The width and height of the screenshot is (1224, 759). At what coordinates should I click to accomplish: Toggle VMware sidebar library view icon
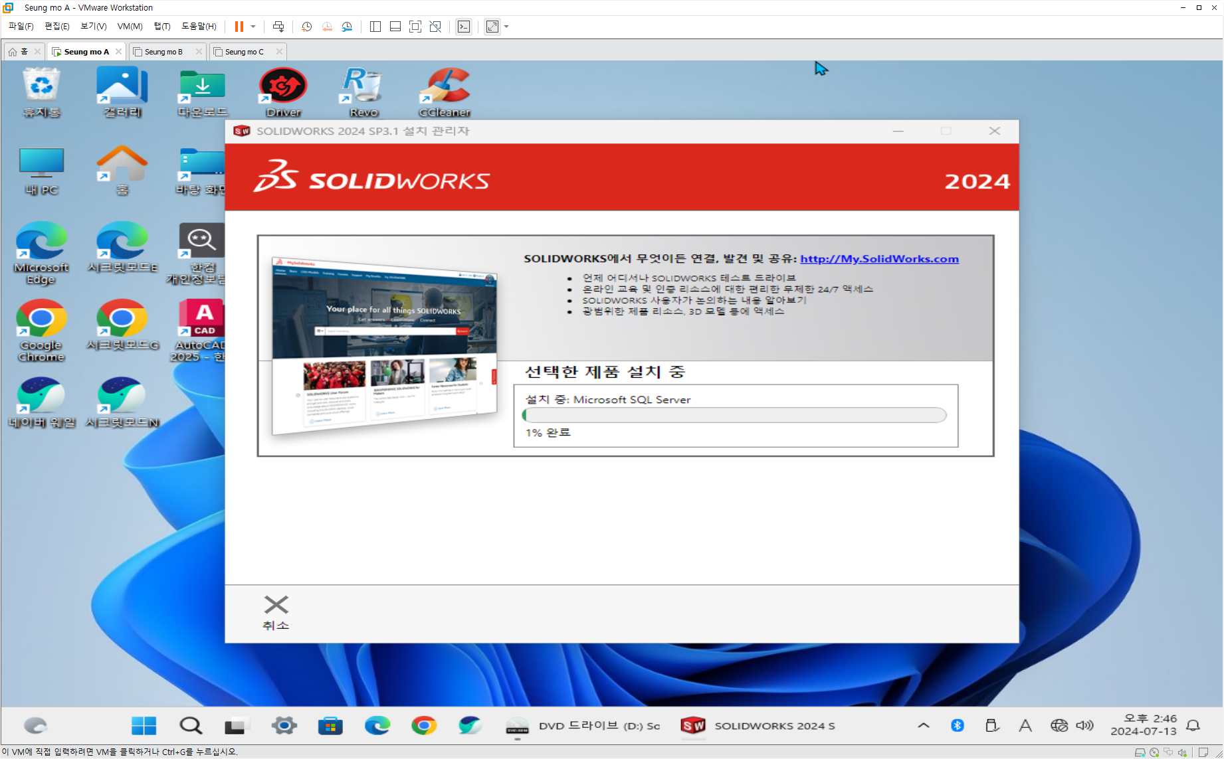(375, 27)
